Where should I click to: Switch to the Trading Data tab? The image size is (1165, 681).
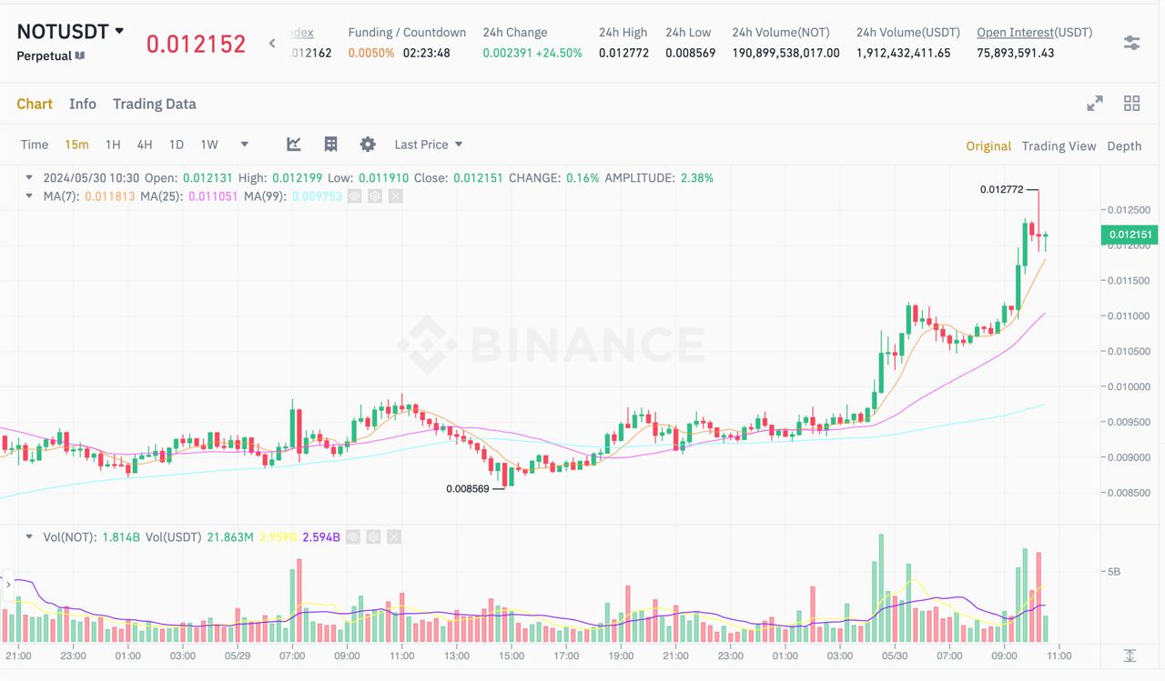coord(154,104)
